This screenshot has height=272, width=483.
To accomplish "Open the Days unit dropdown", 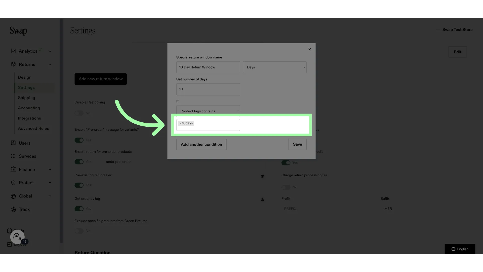I will (275, 67).
